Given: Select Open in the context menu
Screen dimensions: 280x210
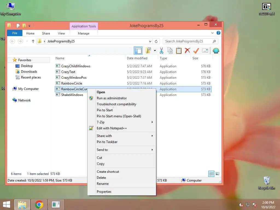Looking at the screenshot, I should pos(122,92).
